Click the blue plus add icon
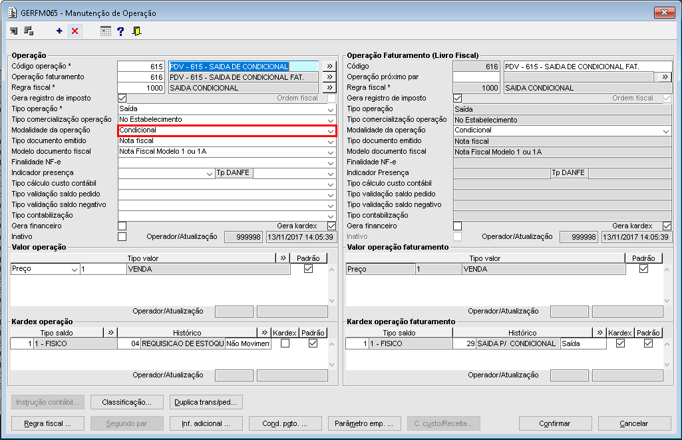 (x=59, y=31)
